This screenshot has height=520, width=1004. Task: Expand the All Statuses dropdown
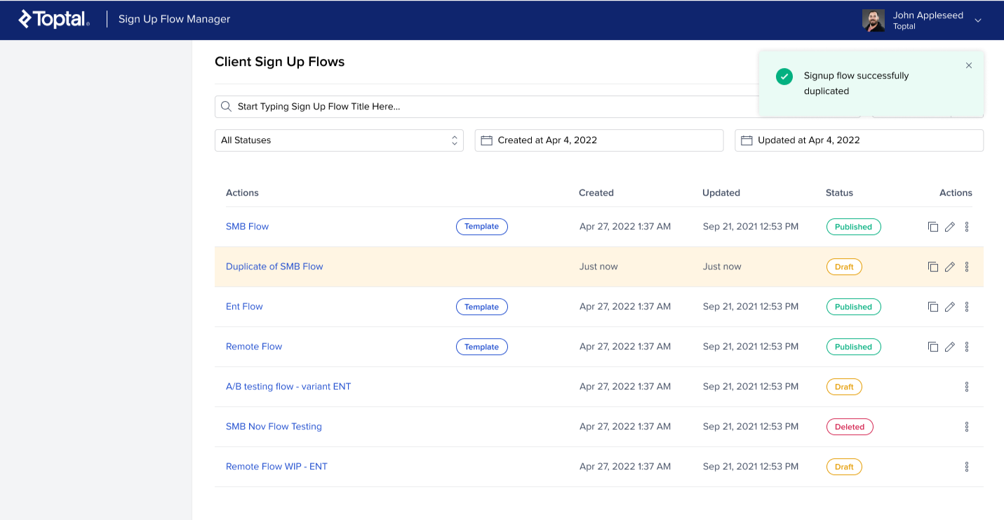tap(339, 140)
